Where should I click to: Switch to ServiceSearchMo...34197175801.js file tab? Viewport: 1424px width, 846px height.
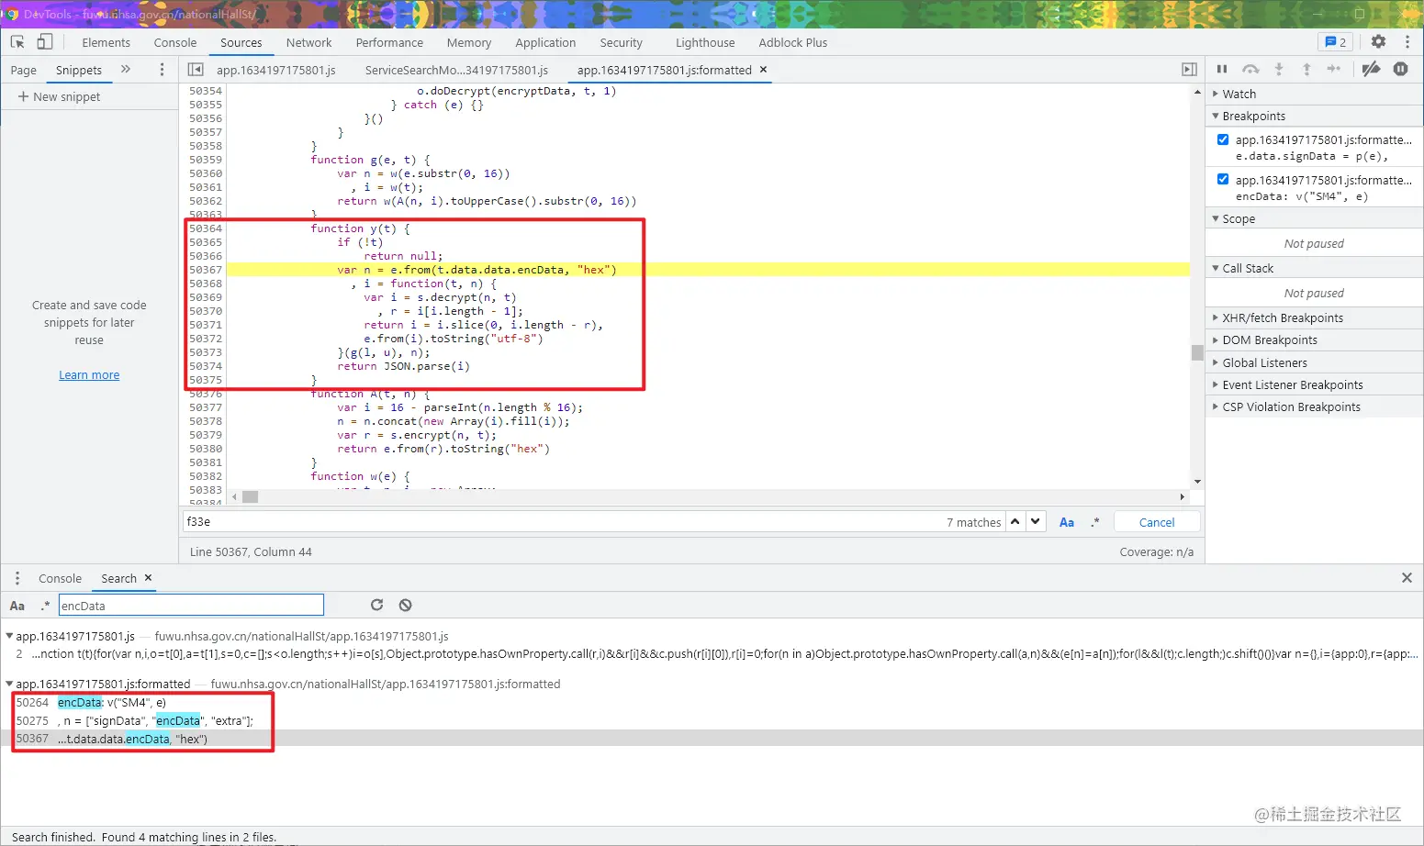pyautogui.click(x=456, y=70)
